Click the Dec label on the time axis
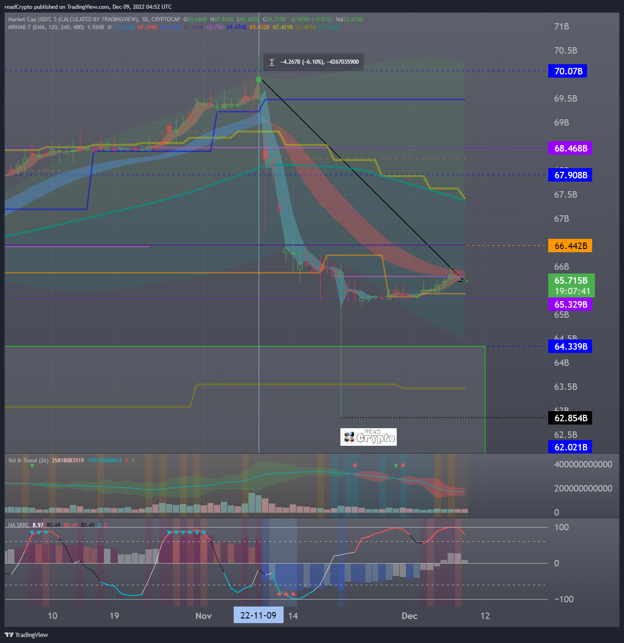This screenshot has height=643, width=624. point(409,616)
